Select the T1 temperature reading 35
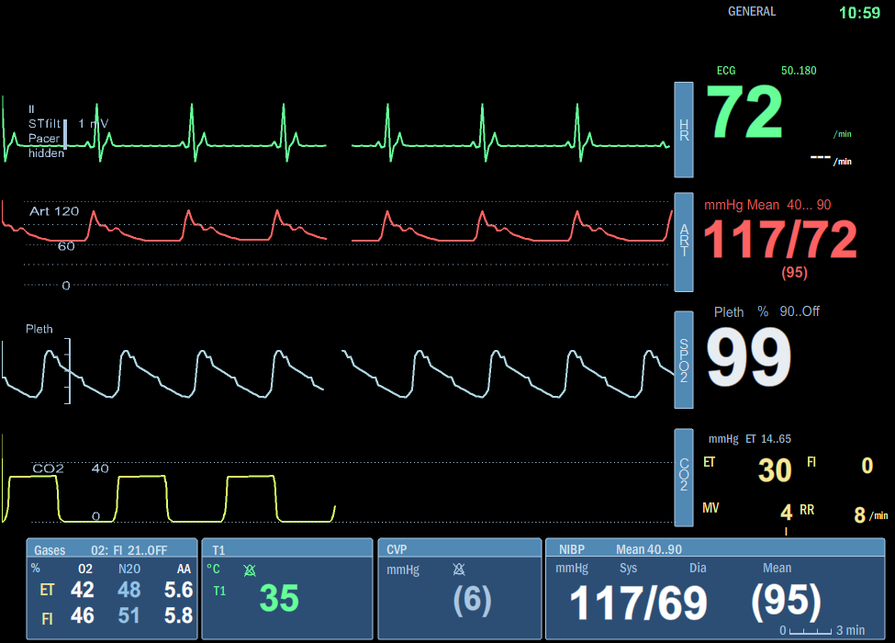 point(279,599)
